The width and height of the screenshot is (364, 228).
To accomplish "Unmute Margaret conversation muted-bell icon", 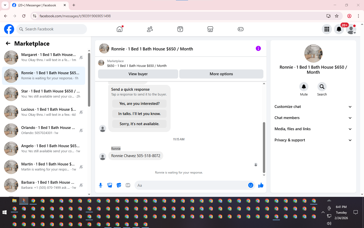I will coord(81,58).
